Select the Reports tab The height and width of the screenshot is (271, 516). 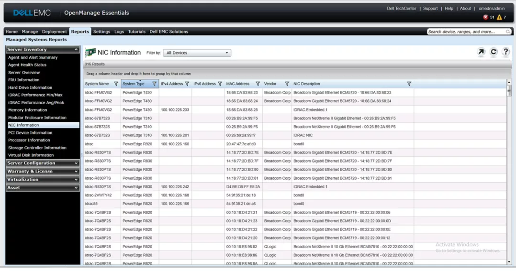pos(80,32)
